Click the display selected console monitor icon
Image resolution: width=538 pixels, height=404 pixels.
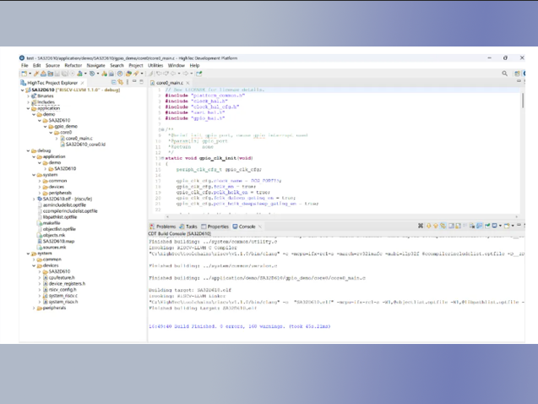tap(495, 226)
